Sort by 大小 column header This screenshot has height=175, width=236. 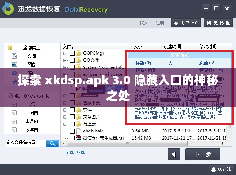tap(147, 46)
